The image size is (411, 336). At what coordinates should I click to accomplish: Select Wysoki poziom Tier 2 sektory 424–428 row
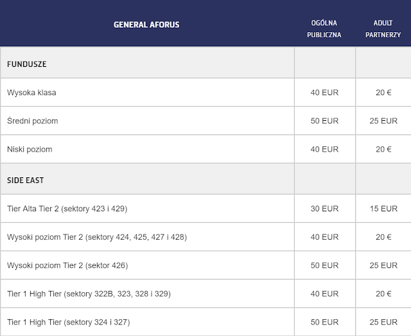coord(97,237)
